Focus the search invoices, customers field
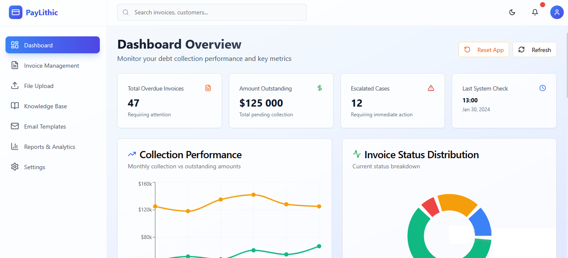The height and width of the screenshot is (258, 568). 211,12
